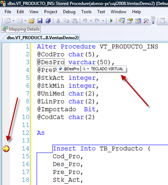Expand the Undo history dropdown arrow
The image size is (168, 185).
(91, 21)
